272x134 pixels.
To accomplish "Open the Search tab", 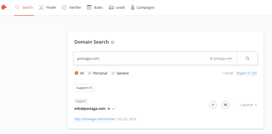I will pos(24,8).
